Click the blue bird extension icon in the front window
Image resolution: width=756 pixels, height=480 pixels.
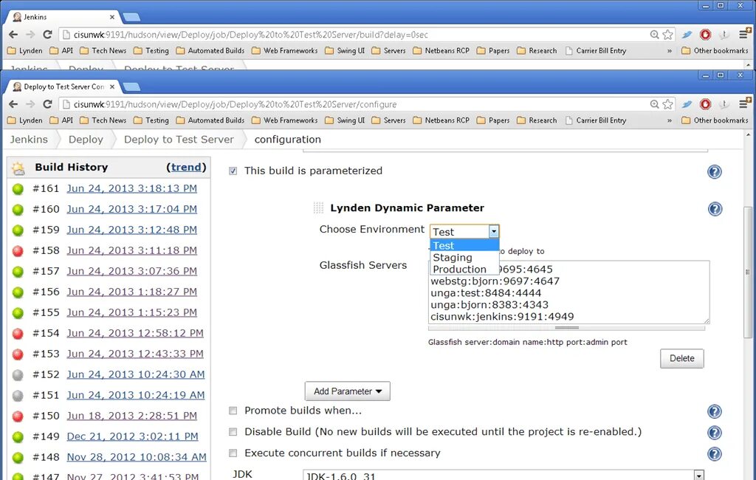point(687,104)
